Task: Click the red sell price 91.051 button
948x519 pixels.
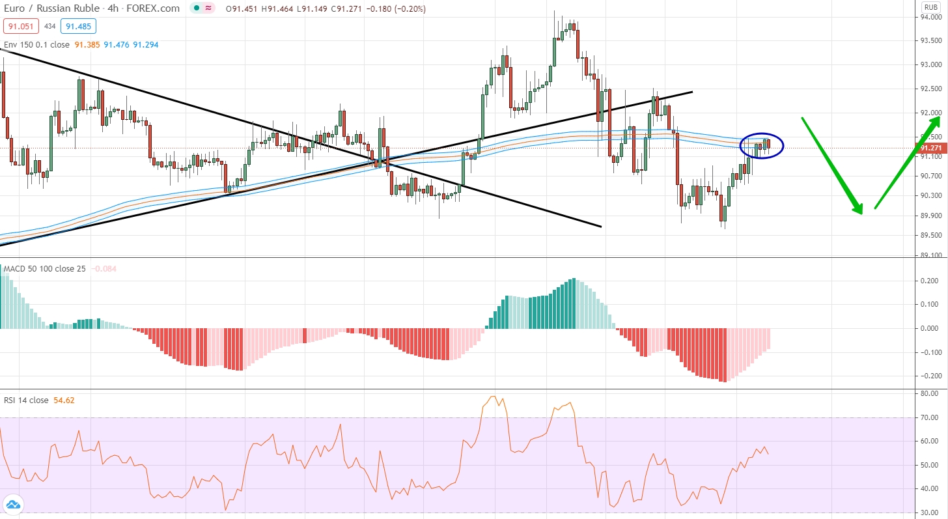Action: pyautogui.click(x=21, y=27)
